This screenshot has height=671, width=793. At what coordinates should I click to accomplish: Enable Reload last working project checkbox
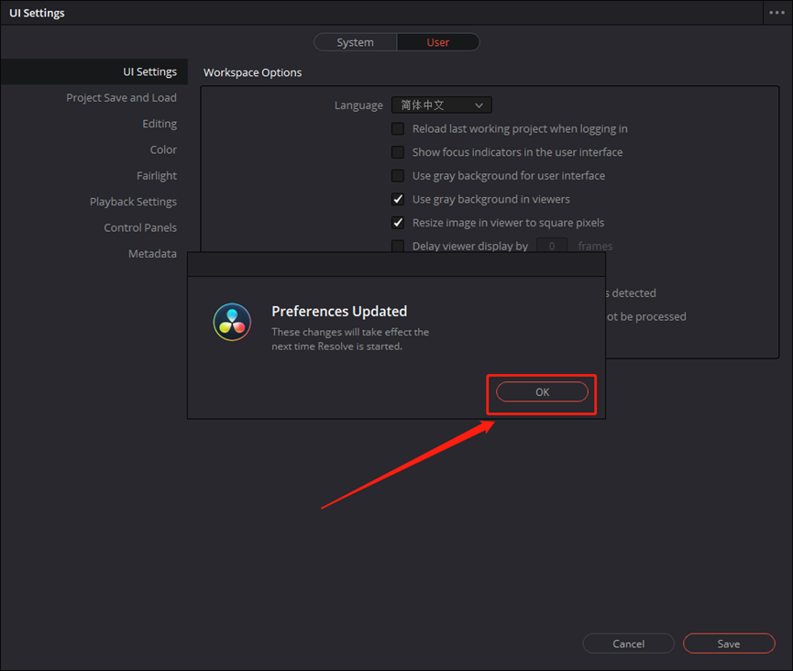398,129
